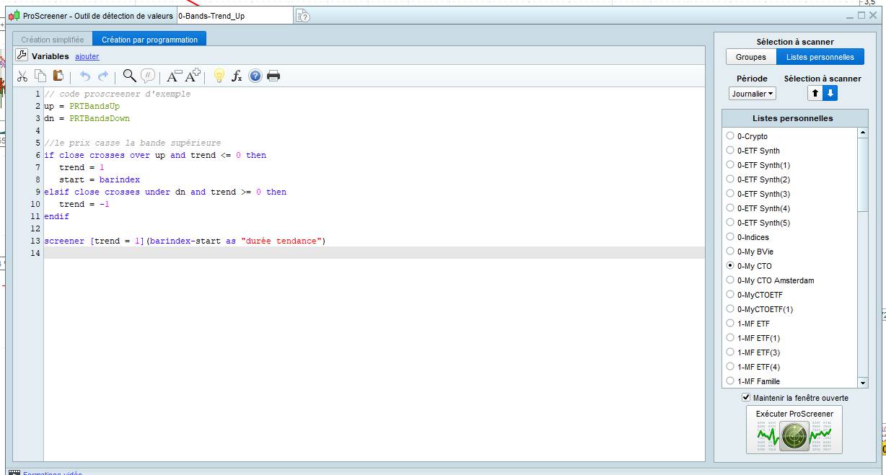Click the Cut scissors icon
Screen dimensions: 886x475
coord(22,76)
